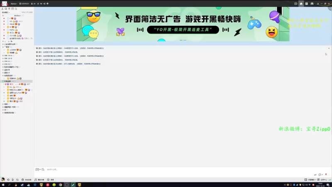Click the record button in bottom bar
The height and width of the screenshot is (187, 332).
click(x=50, y=180)
